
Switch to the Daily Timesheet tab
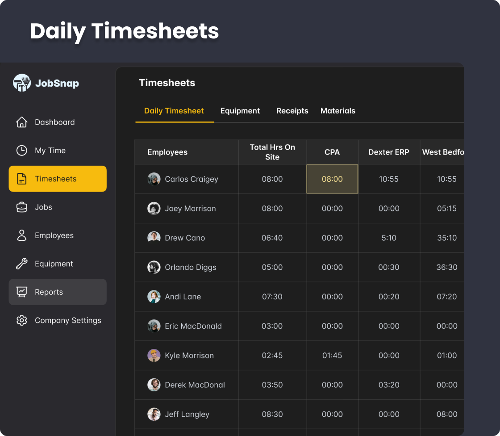(174, 111)
